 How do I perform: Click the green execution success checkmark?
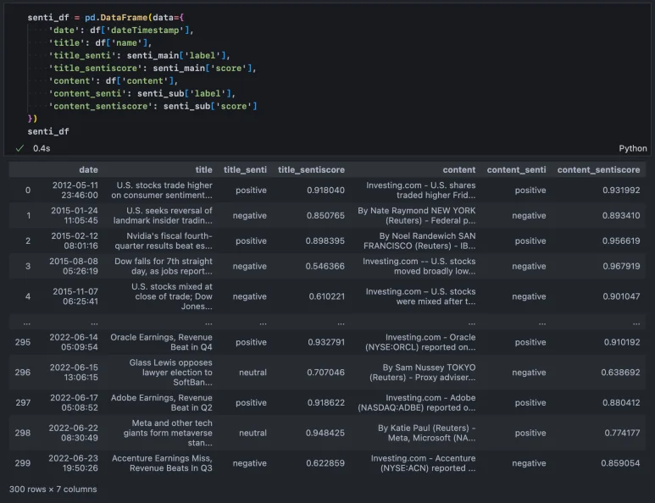click(19, 148)
